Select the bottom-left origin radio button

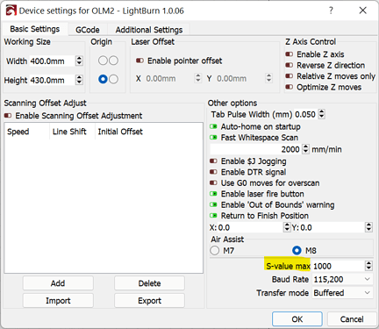click(x=103, y=79)
